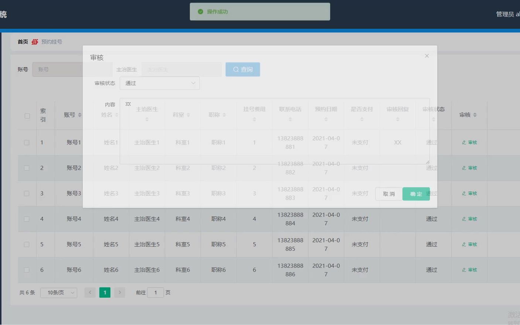Click cell 主治医生5 in the table
Viewport: 520px width, 325px height.
147,244
